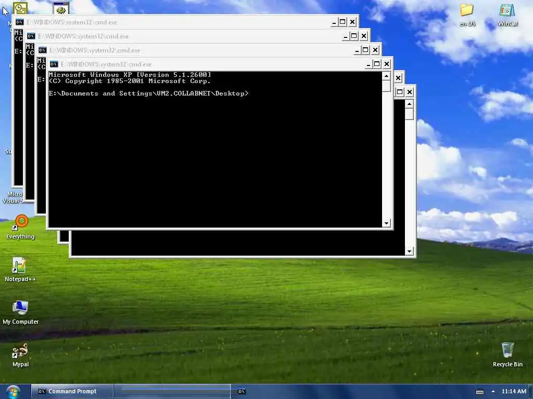Click '(C) Copyright 1985-2001 Microsoft Corp.' line
This screenshot has height=399, width=533.
coord(130,81)
